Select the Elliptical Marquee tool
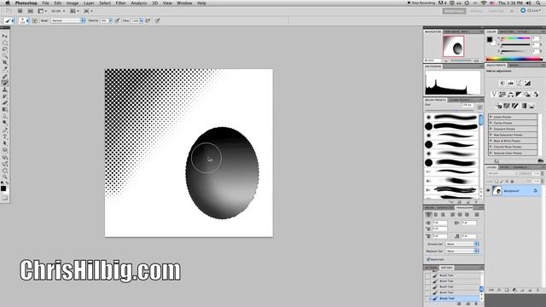This screenshot has height=307, width=546. [5, 43]
